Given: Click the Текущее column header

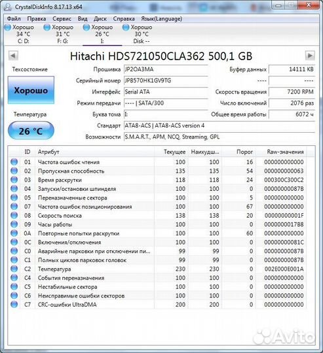Looking at the screenshot, I should pyautogui.click(x=172, y=152).
